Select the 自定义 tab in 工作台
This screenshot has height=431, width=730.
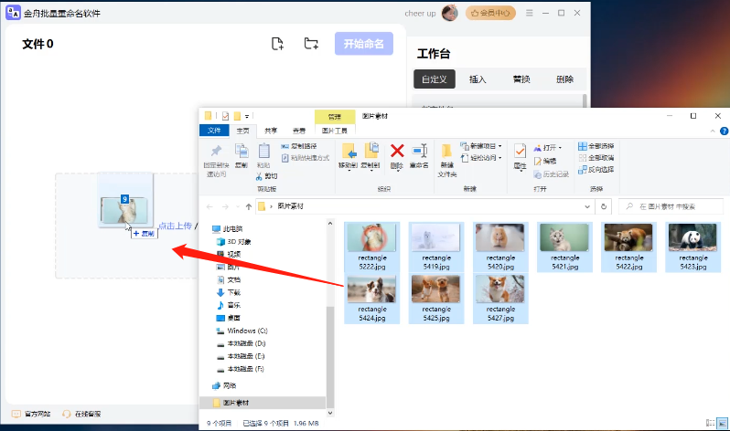coord(434,79)
